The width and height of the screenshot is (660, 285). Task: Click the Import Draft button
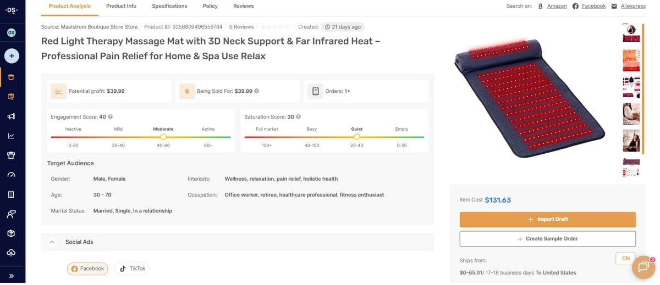(547, 219)
